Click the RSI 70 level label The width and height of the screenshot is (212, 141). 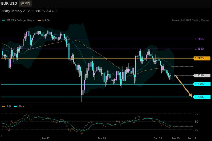(197, 114)
